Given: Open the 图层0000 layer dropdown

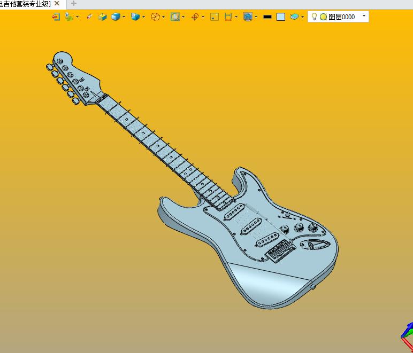Looking at the screenshot, I should [x=364, y=16].
